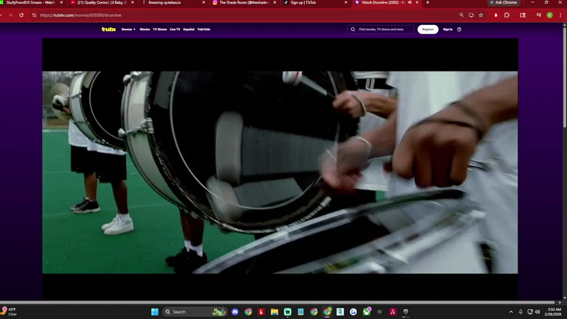
Task: Switch to Español content
Action: point(189,29)
